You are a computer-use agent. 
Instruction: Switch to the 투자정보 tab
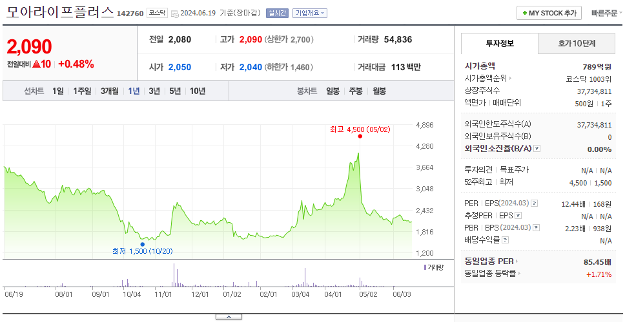point(500,43)
